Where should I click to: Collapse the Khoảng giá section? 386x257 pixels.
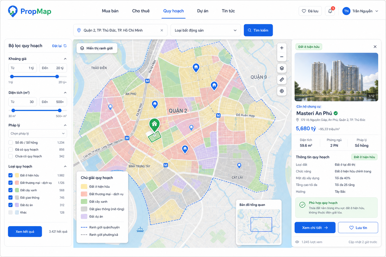pyautogui.click(x=65, y=59)
